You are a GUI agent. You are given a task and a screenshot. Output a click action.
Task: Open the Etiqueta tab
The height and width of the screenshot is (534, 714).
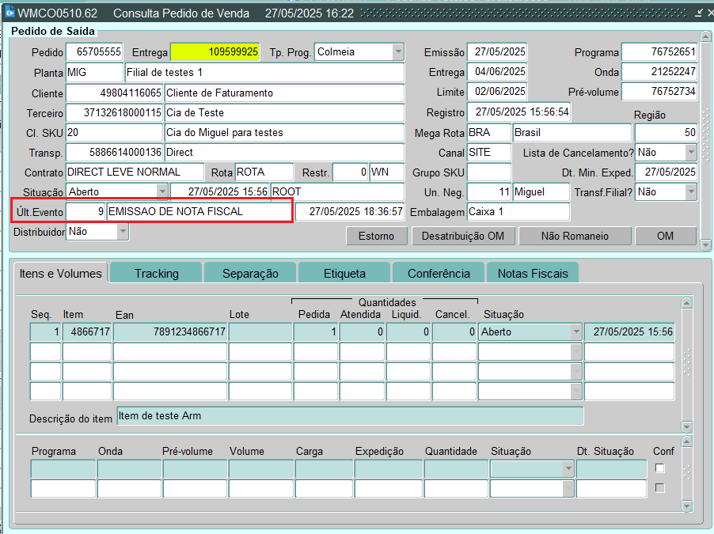(344, 273)
